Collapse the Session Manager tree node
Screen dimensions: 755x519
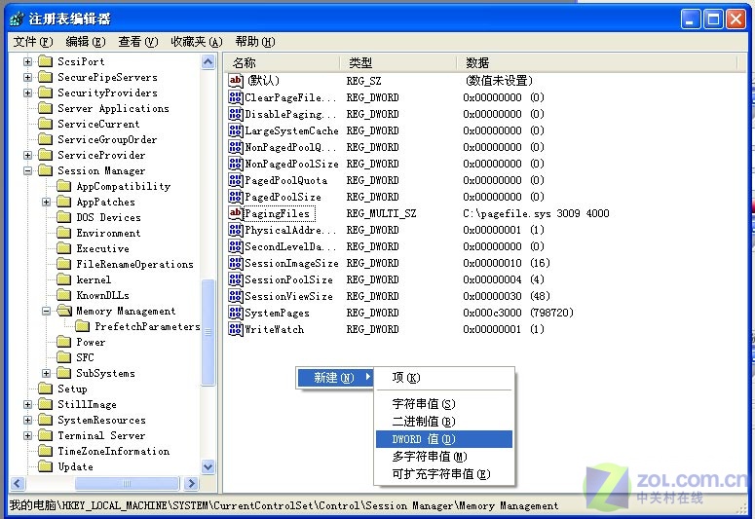pyautogui.click(x=28, y=170)
